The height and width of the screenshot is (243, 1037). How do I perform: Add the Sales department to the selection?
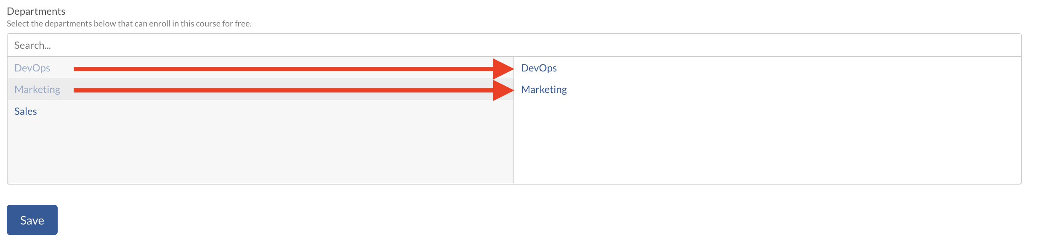[x=26, y=111]
